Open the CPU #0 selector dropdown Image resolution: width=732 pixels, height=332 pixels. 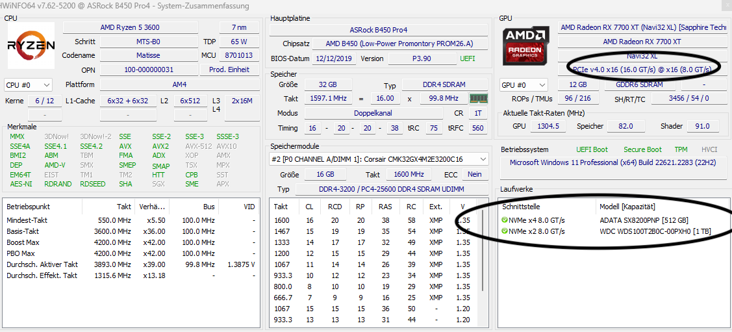28,85
